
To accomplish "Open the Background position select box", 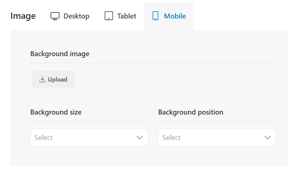I will (x=217, y=138).
